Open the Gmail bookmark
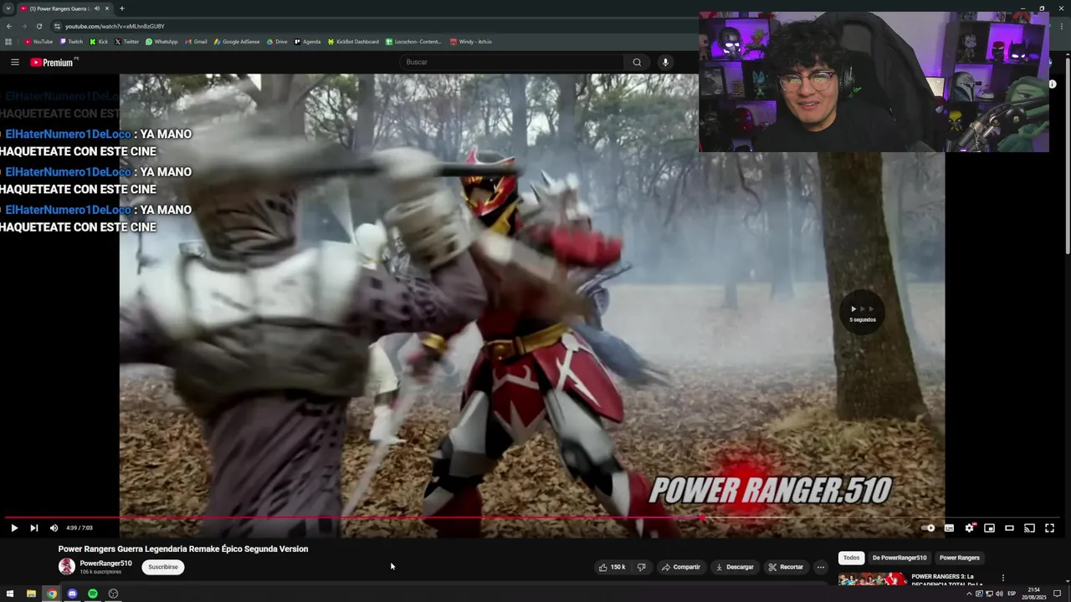This screenshot has height=602, width=1071. click(x=196, y=42)
